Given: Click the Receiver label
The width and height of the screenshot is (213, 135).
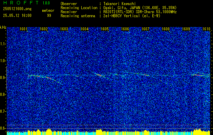Looking at the screenshot, I should tap(69, 12).
